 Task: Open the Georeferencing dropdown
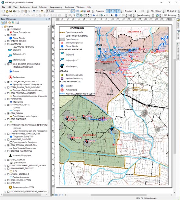click(x=144, y=15)
